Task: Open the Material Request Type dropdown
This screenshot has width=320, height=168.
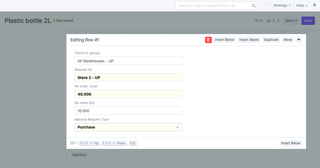Action: [x=128, y=127]
